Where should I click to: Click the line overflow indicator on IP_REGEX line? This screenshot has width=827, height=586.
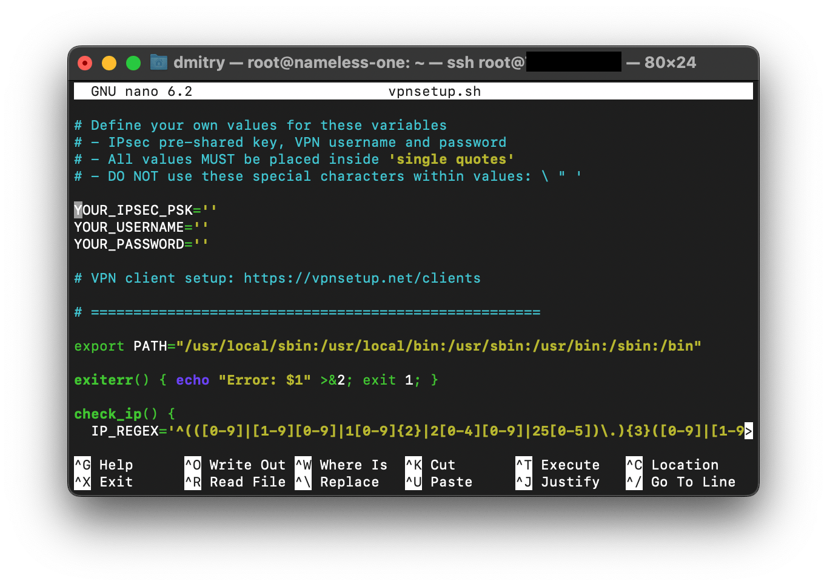tap(748, 431)
